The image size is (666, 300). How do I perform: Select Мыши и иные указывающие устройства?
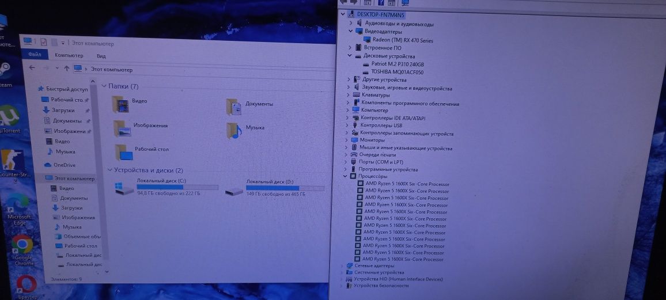click(406, 148)
